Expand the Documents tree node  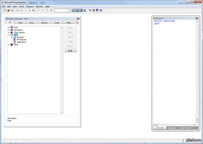click(x=8, y=30)
